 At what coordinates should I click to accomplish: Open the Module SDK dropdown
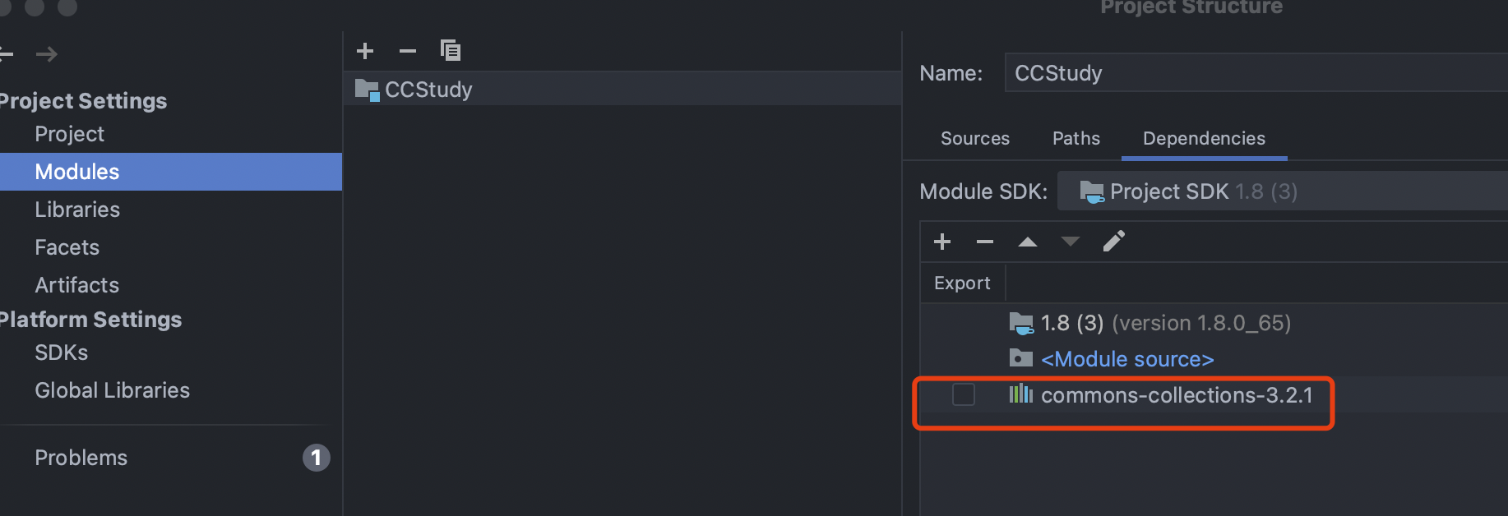point(1283,191)
